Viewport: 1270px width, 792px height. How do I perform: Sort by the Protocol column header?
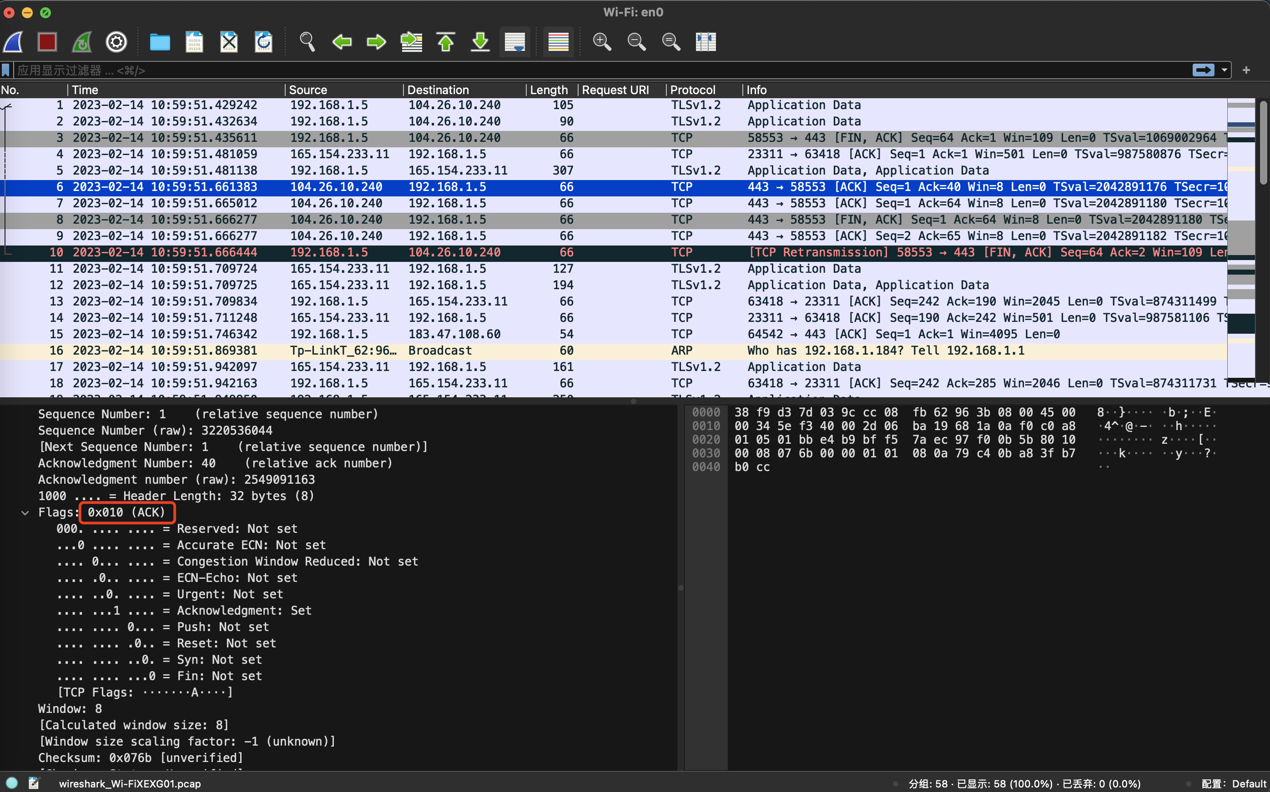coord(704,90)
